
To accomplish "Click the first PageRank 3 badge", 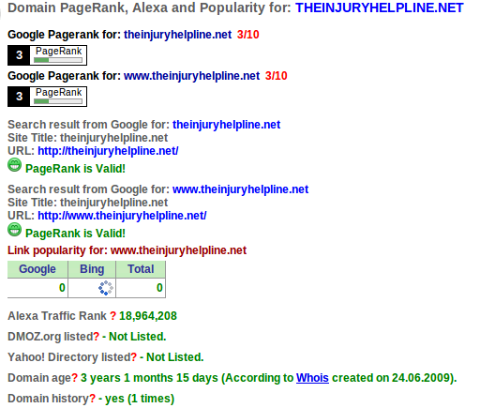I will point(47,55).
